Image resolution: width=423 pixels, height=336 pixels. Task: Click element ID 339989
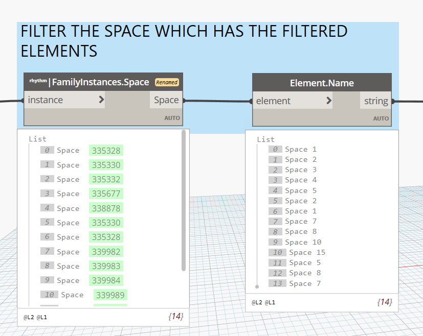click(110, 295)
